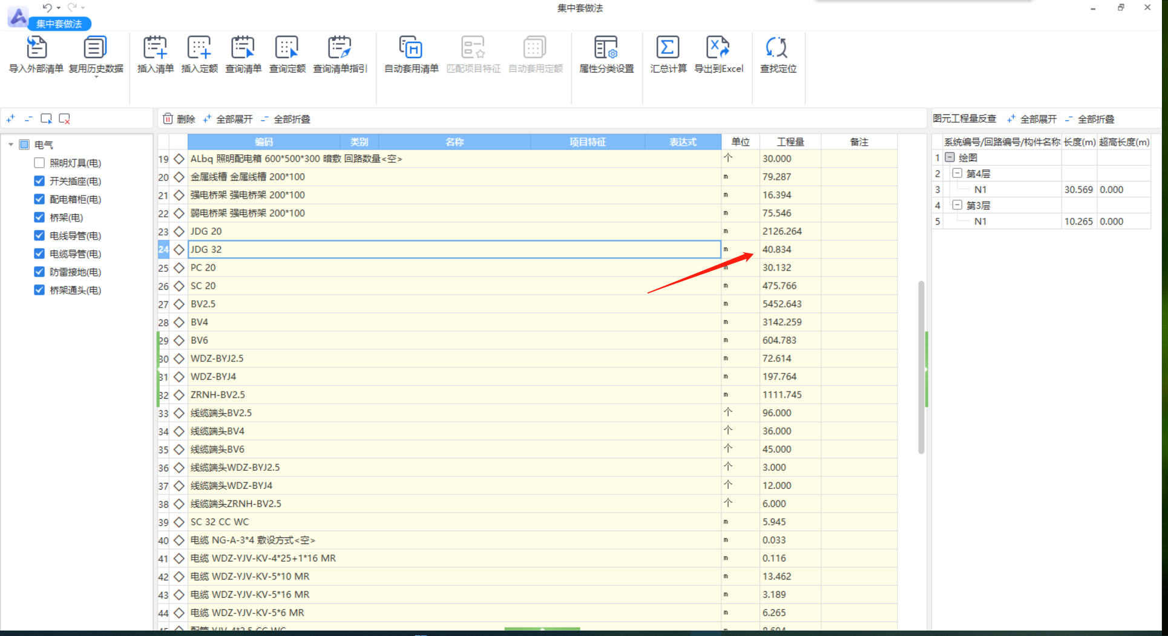Click diamond icon in row 33 线缆端头BV2.5
Screen dimensions: 1168x636
click(179, 413)
